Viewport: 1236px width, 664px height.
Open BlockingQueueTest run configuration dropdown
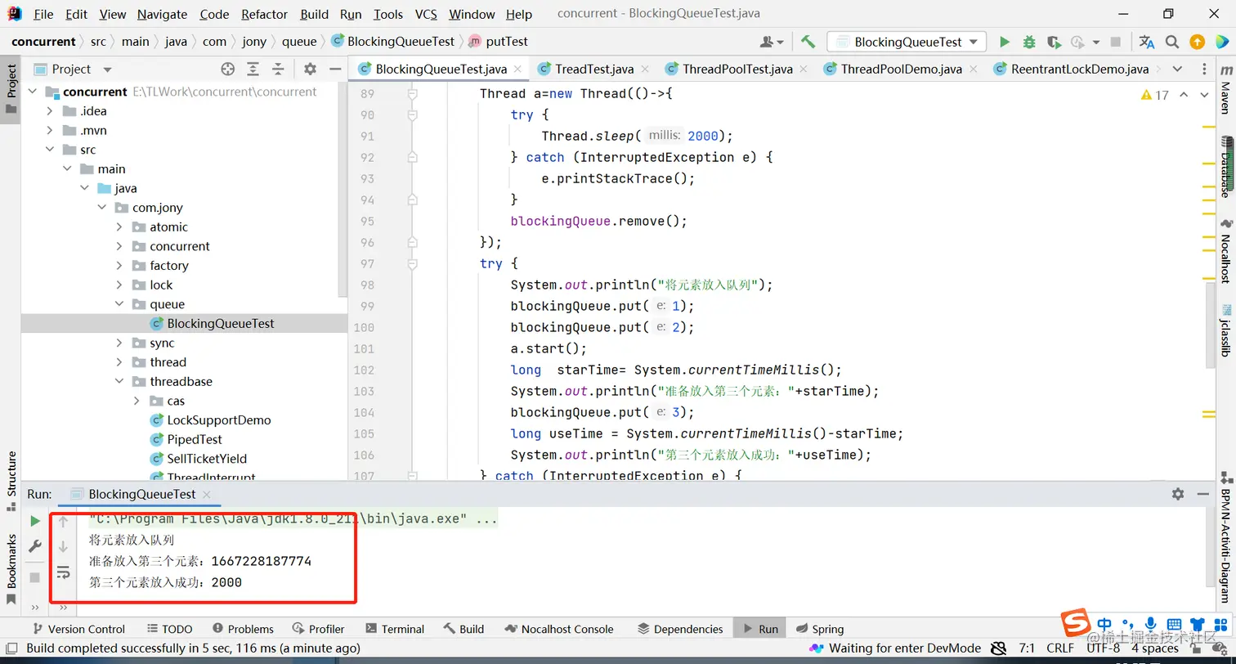pyautogui.click(x=907, y=42)
